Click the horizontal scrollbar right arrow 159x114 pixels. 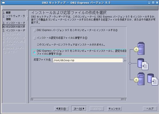pos(125,99)
